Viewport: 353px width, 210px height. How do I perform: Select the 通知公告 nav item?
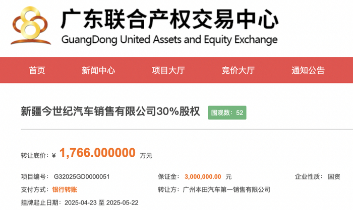pyautogui.click(x=308, y=71)
